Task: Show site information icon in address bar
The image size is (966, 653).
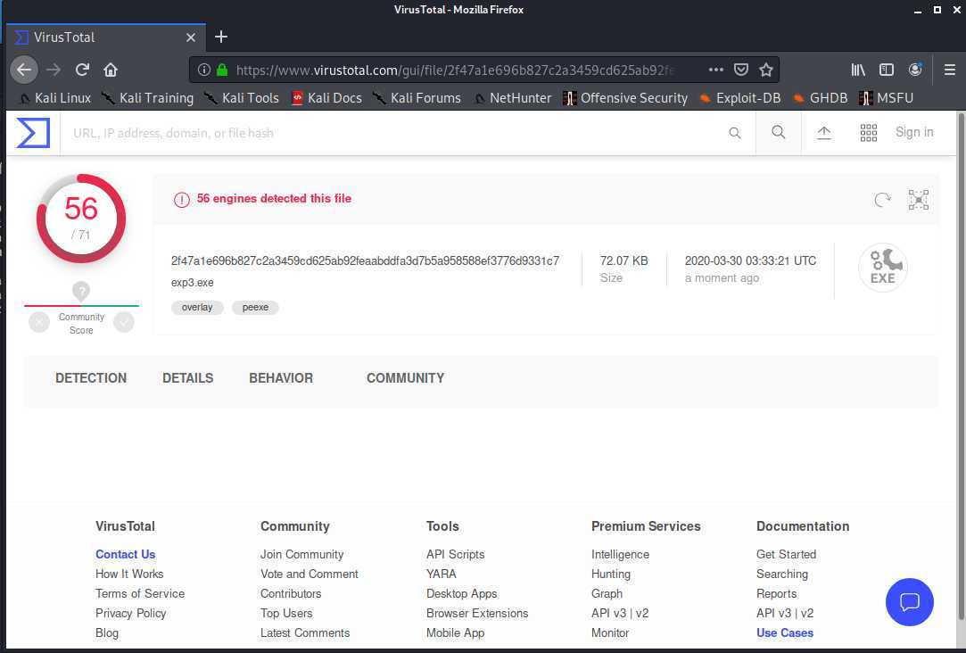Action: pyautogui.click(x=204, y=70)
